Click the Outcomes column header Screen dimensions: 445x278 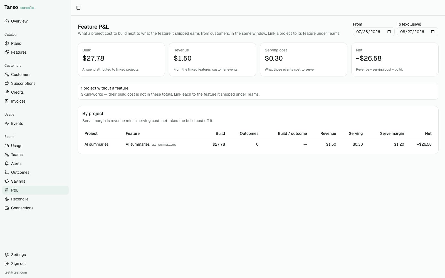pos(249,133)
